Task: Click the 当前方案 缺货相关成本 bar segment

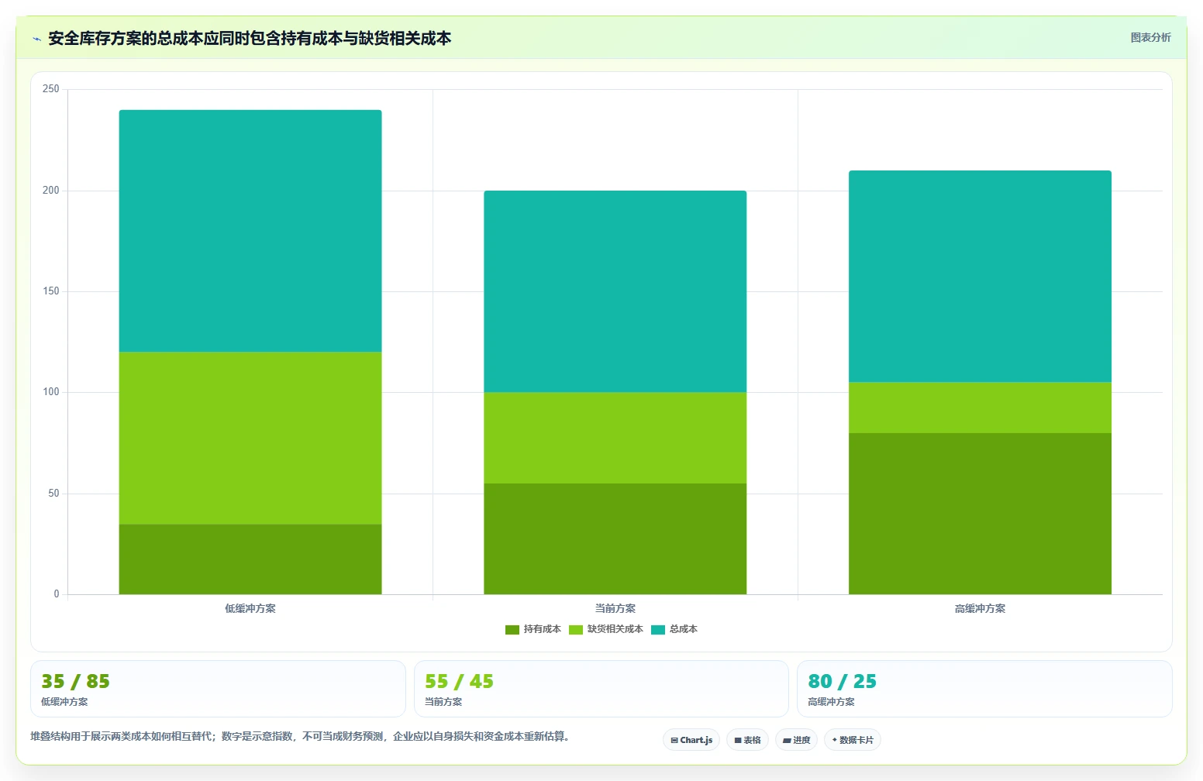Action: pyautogui.click(x=615, y=439)
